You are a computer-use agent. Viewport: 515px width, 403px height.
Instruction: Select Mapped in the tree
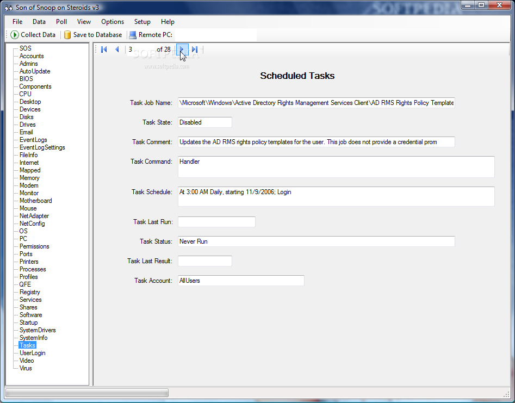(30, 170)
